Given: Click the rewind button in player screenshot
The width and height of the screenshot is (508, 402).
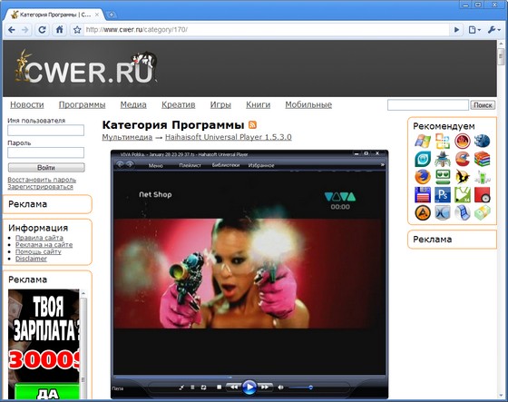Looking at the screenshot, I should tap(234, 387).
